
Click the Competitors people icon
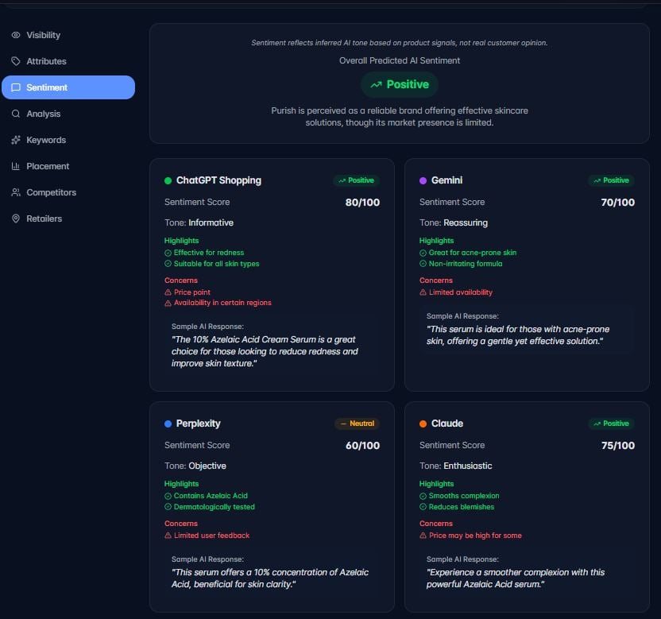[x=16, y=192]
